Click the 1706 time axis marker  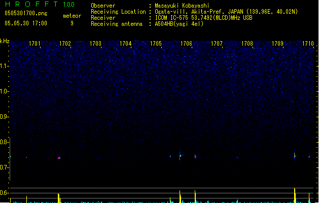(186, 44)
